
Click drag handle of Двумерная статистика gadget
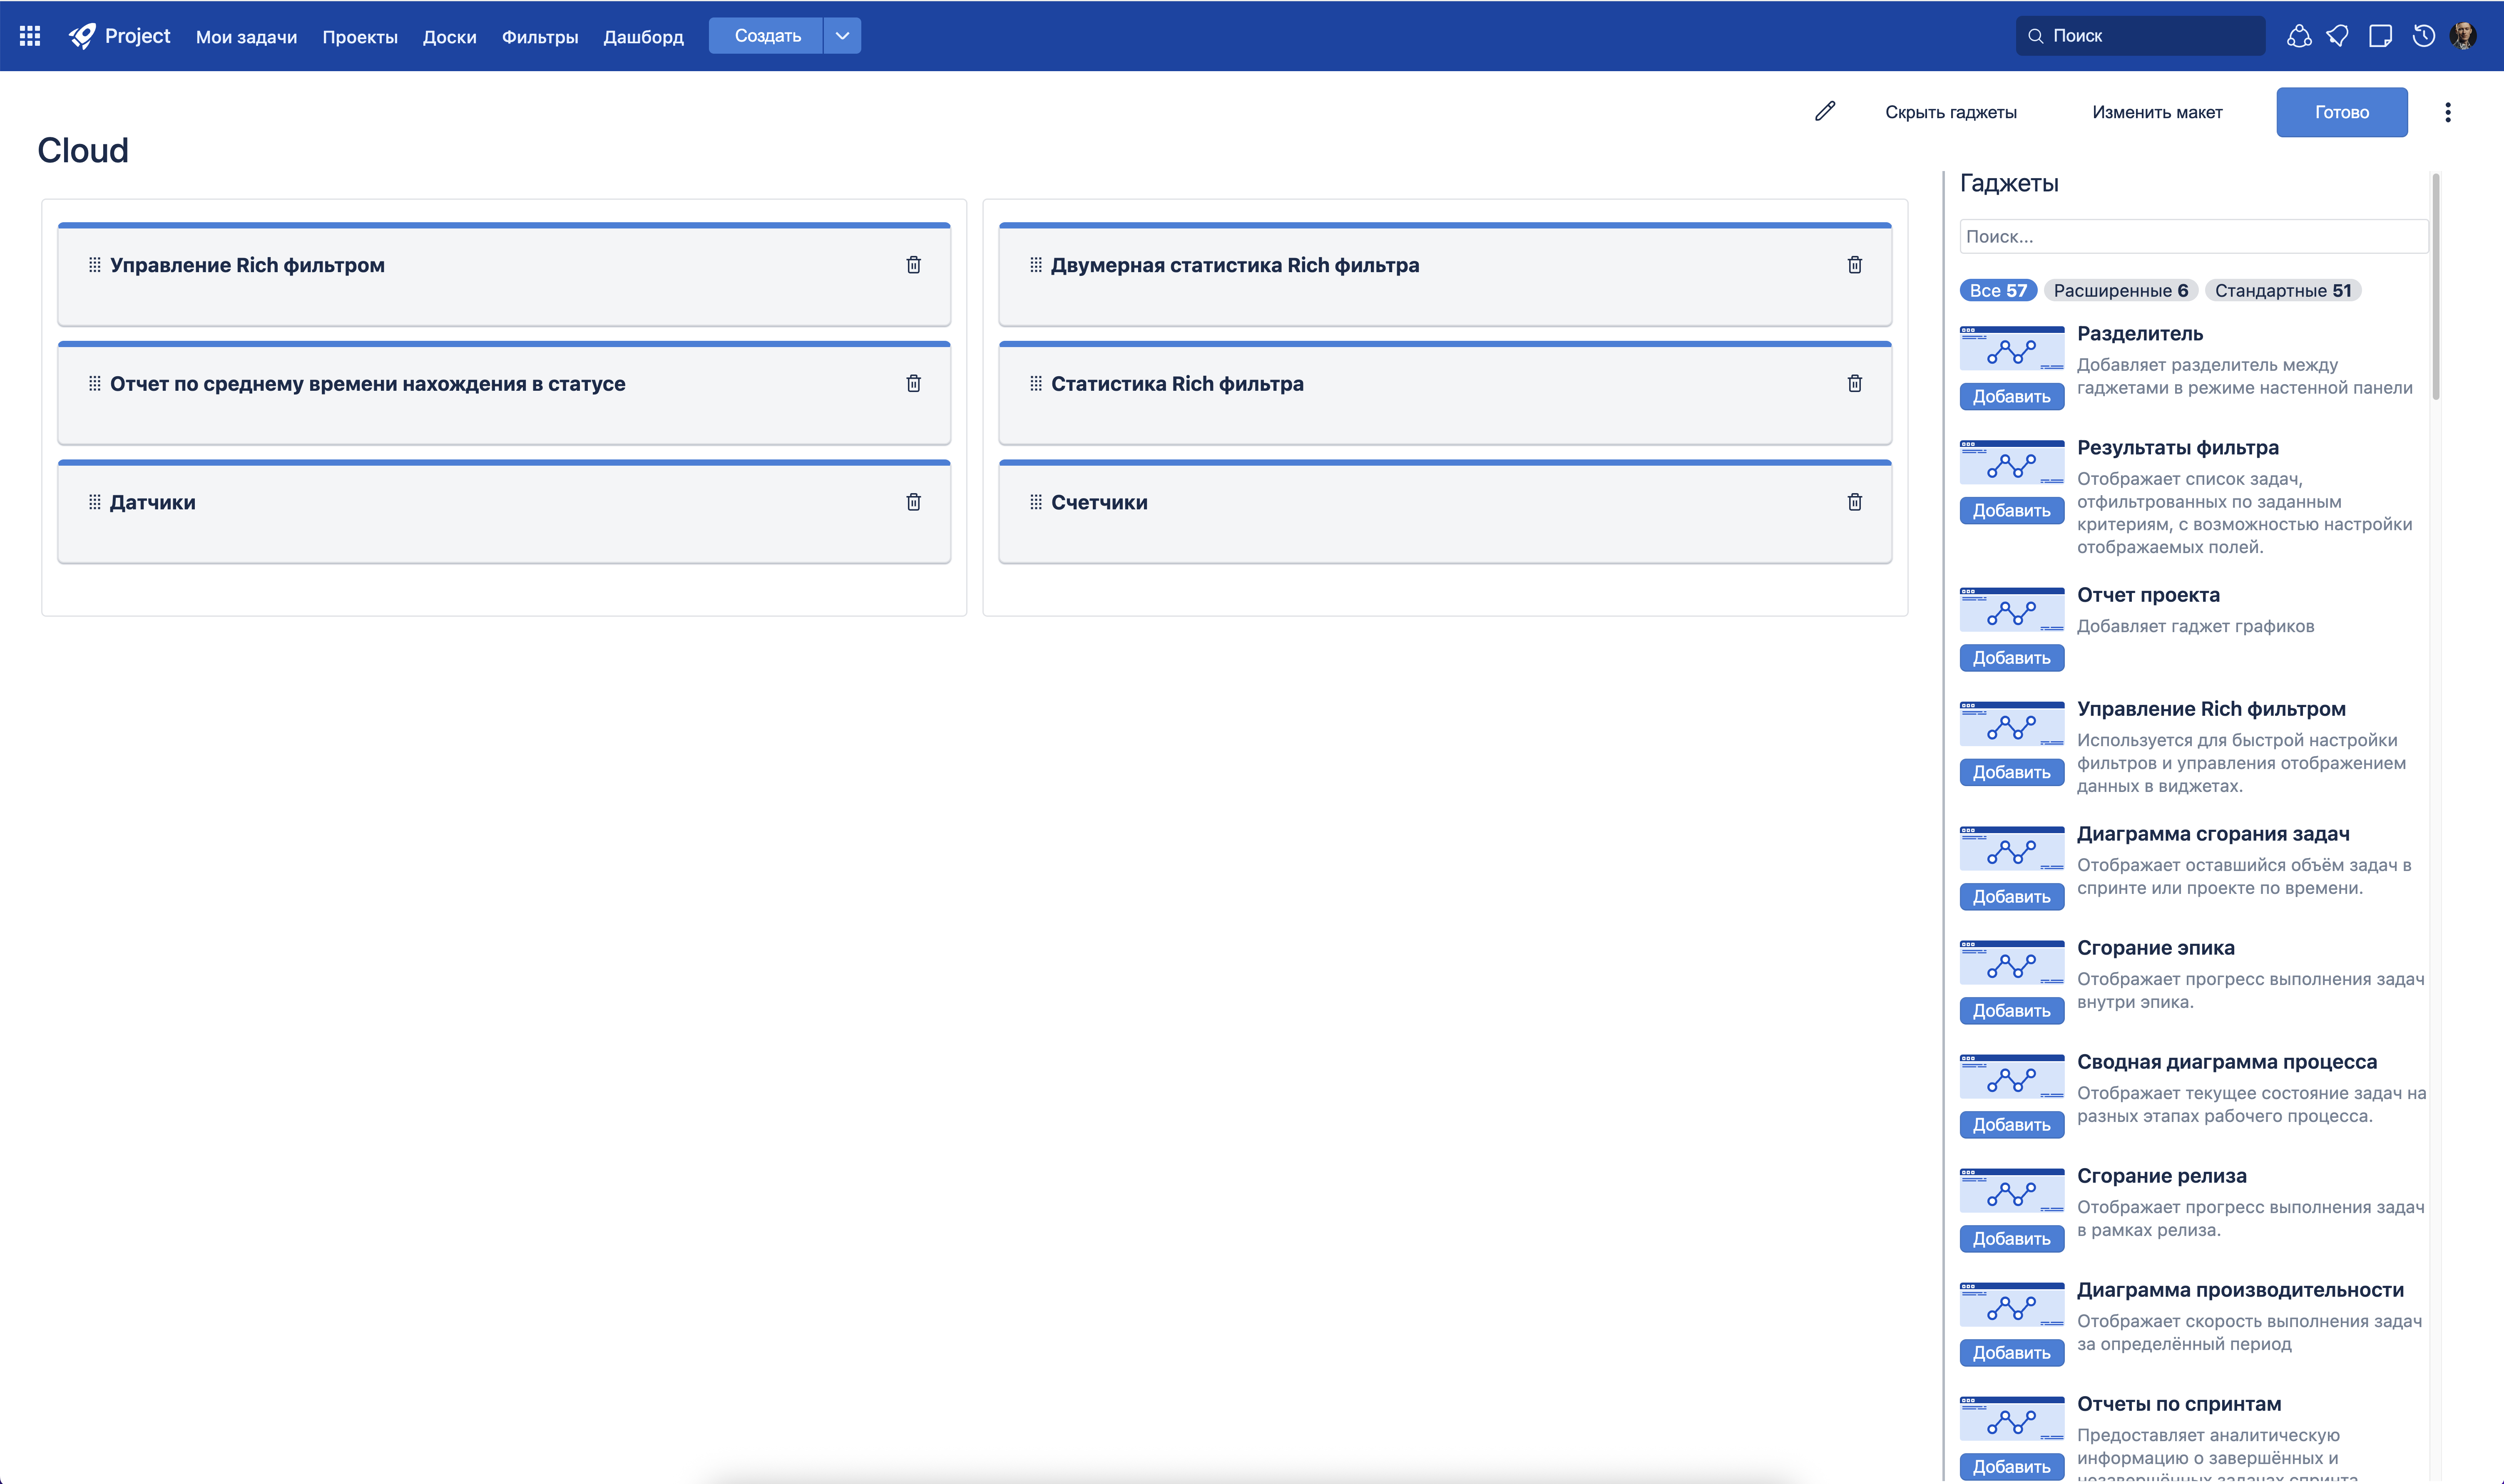[1036, 265]
